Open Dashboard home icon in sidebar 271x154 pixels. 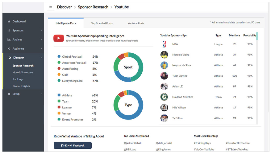coord(9,21)
